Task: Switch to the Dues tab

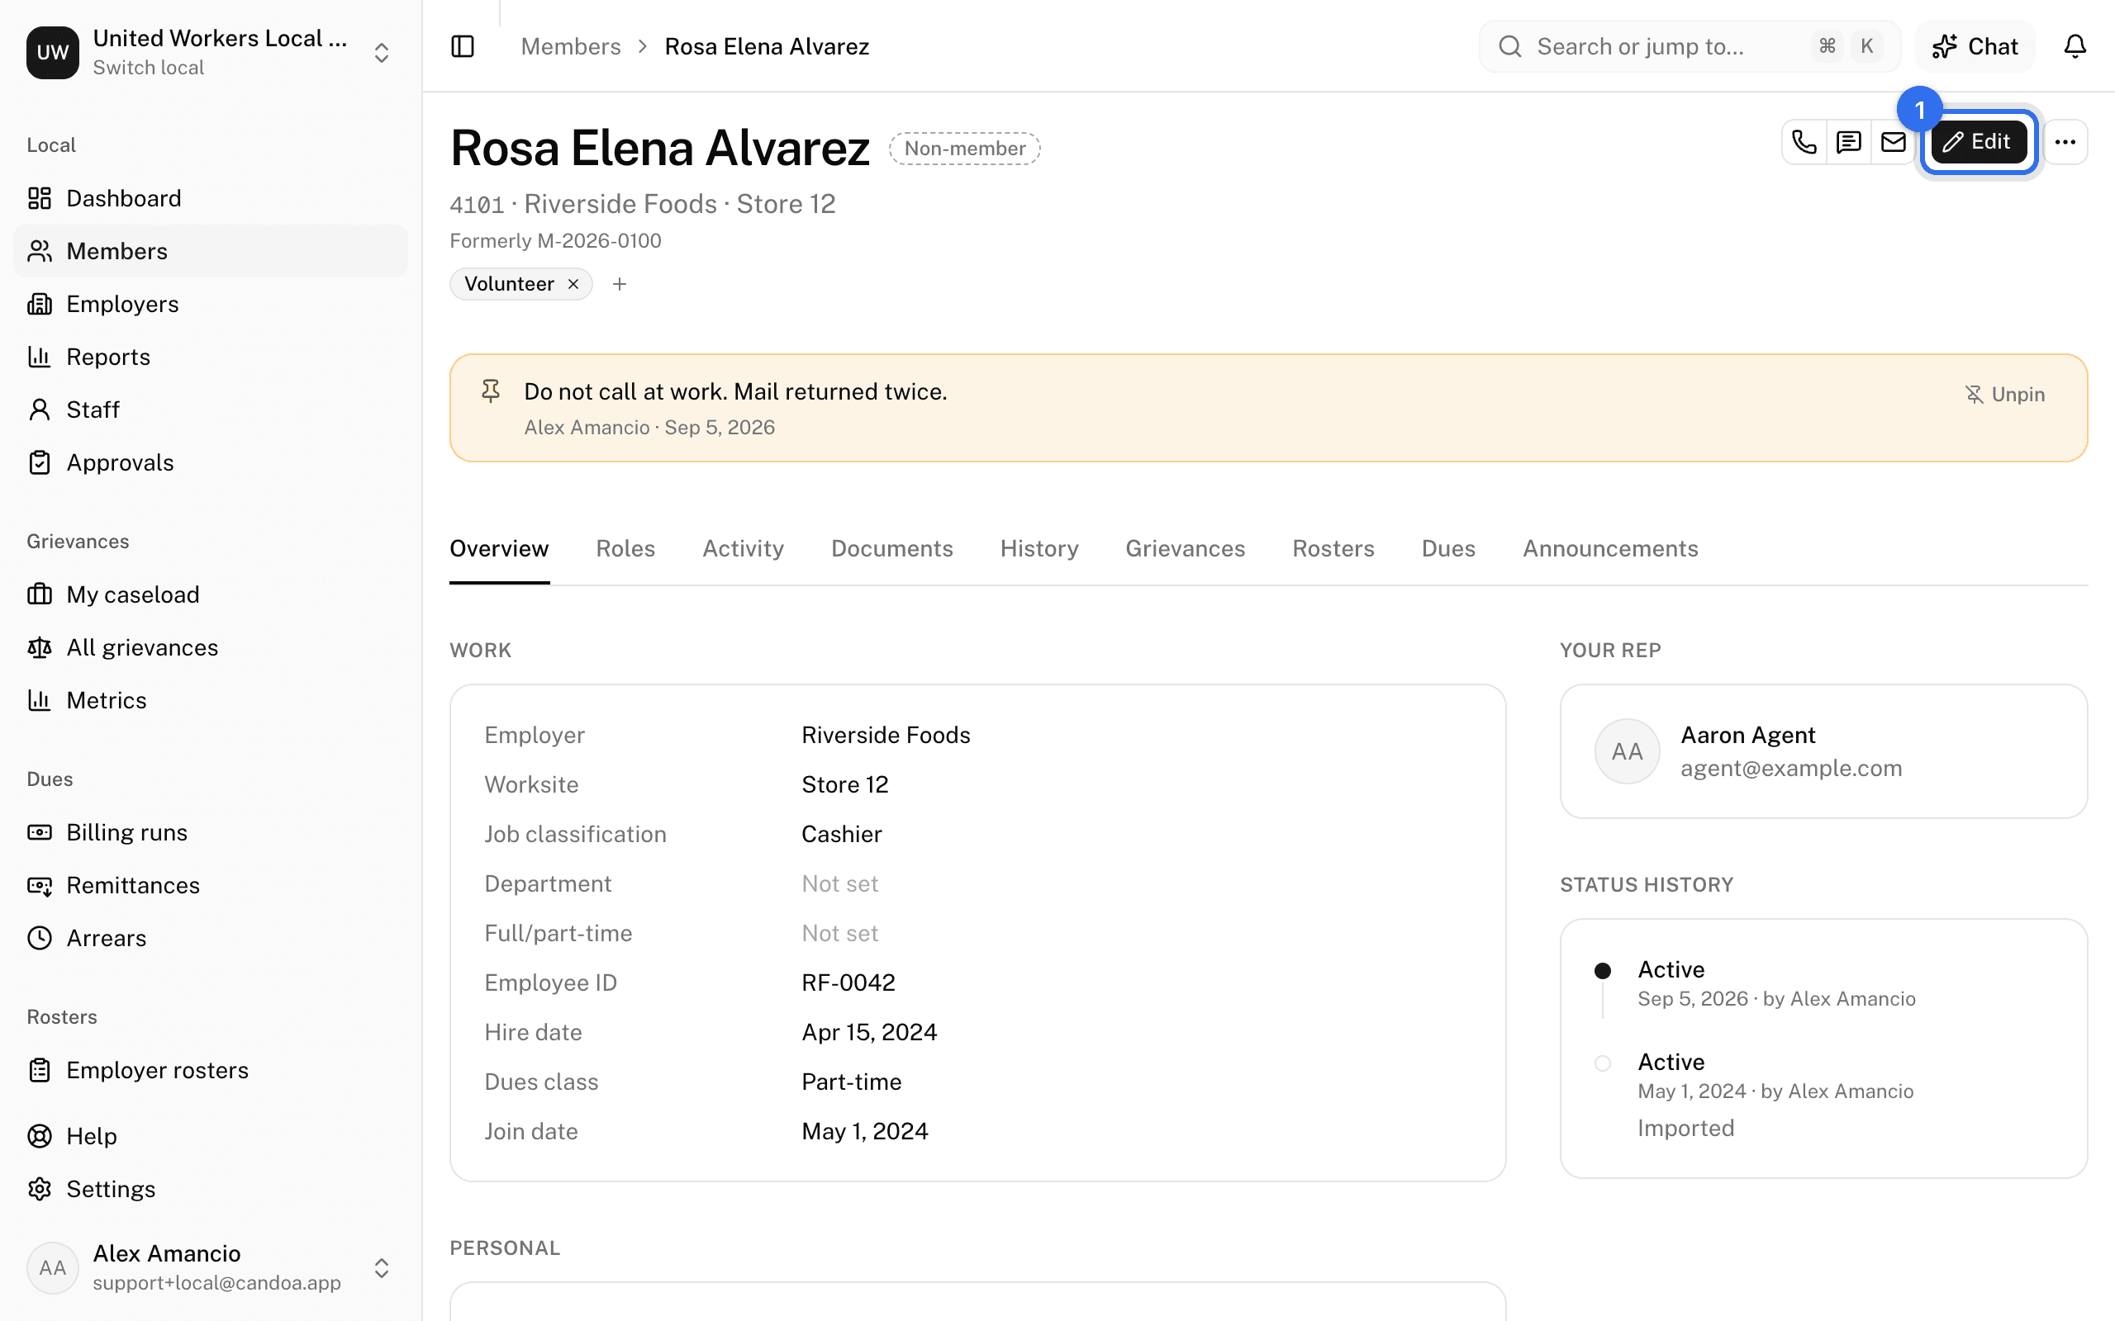Action: click(x=1448, y=549)
